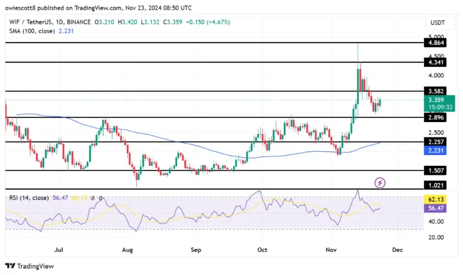Click the blue SMA 2.231 value label
Viewport: 463px width, 275px height.
click(x=436, y=151)
